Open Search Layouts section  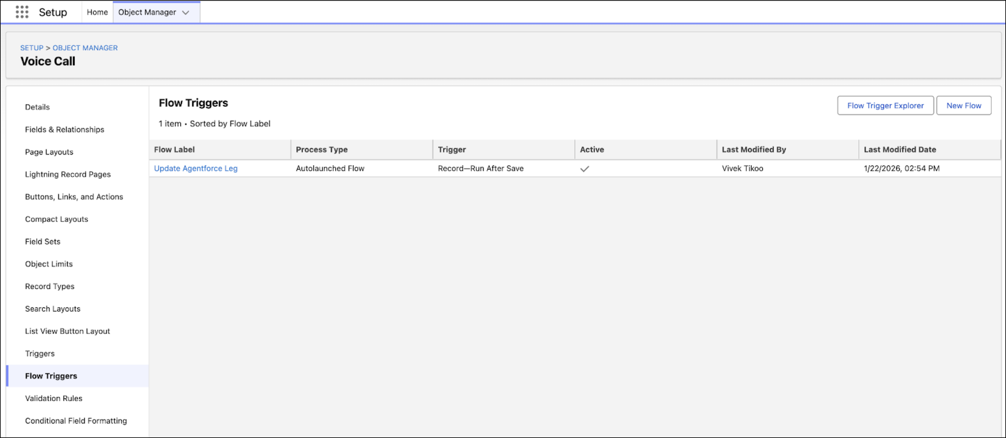pyautogui.click(x=53, y=309)
